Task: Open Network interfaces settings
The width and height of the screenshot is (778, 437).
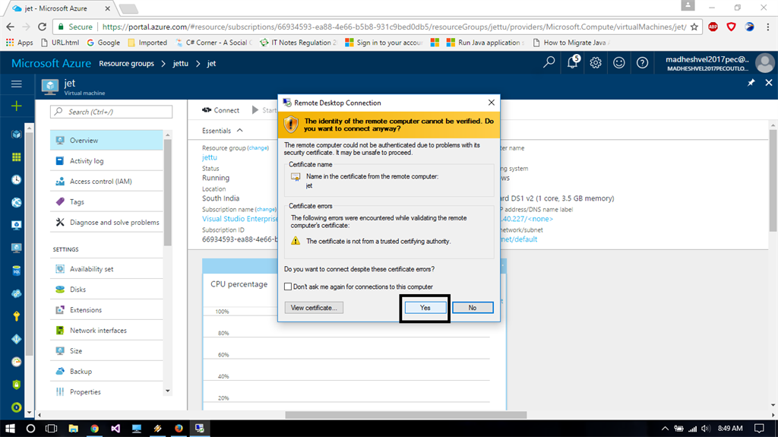Action: (106, 331)
